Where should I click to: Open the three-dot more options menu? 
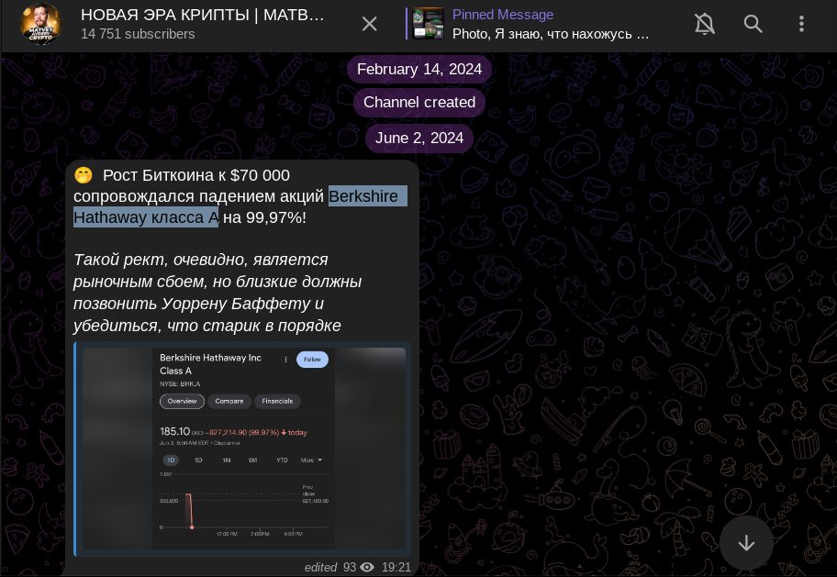[x=801, y=24]
